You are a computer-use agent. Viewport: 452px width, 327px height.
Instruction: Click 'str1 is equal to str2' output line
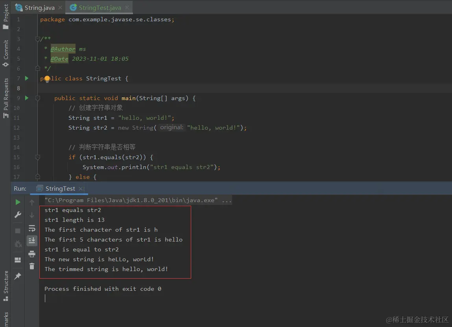pos(81,249)
